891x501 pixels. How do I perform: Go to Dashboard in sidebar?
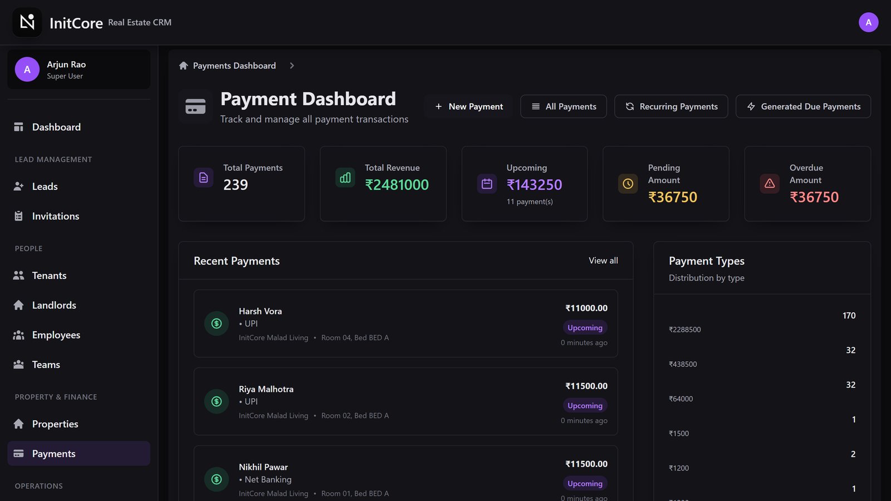coord(79,127)
